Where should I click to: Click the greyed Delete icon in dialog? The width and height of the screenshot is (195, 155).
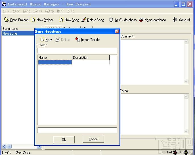(x=57, y=39)
